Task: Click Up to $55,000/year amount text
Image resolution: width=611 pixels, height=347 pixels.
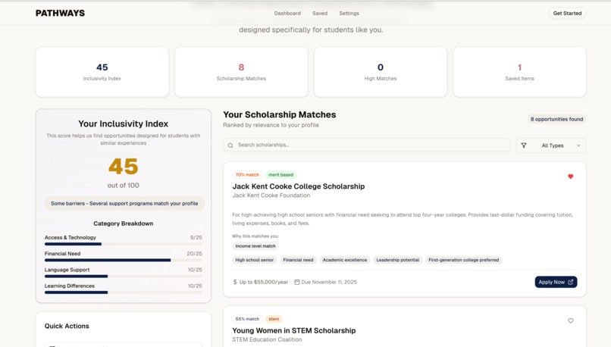Action: (263, 282)
